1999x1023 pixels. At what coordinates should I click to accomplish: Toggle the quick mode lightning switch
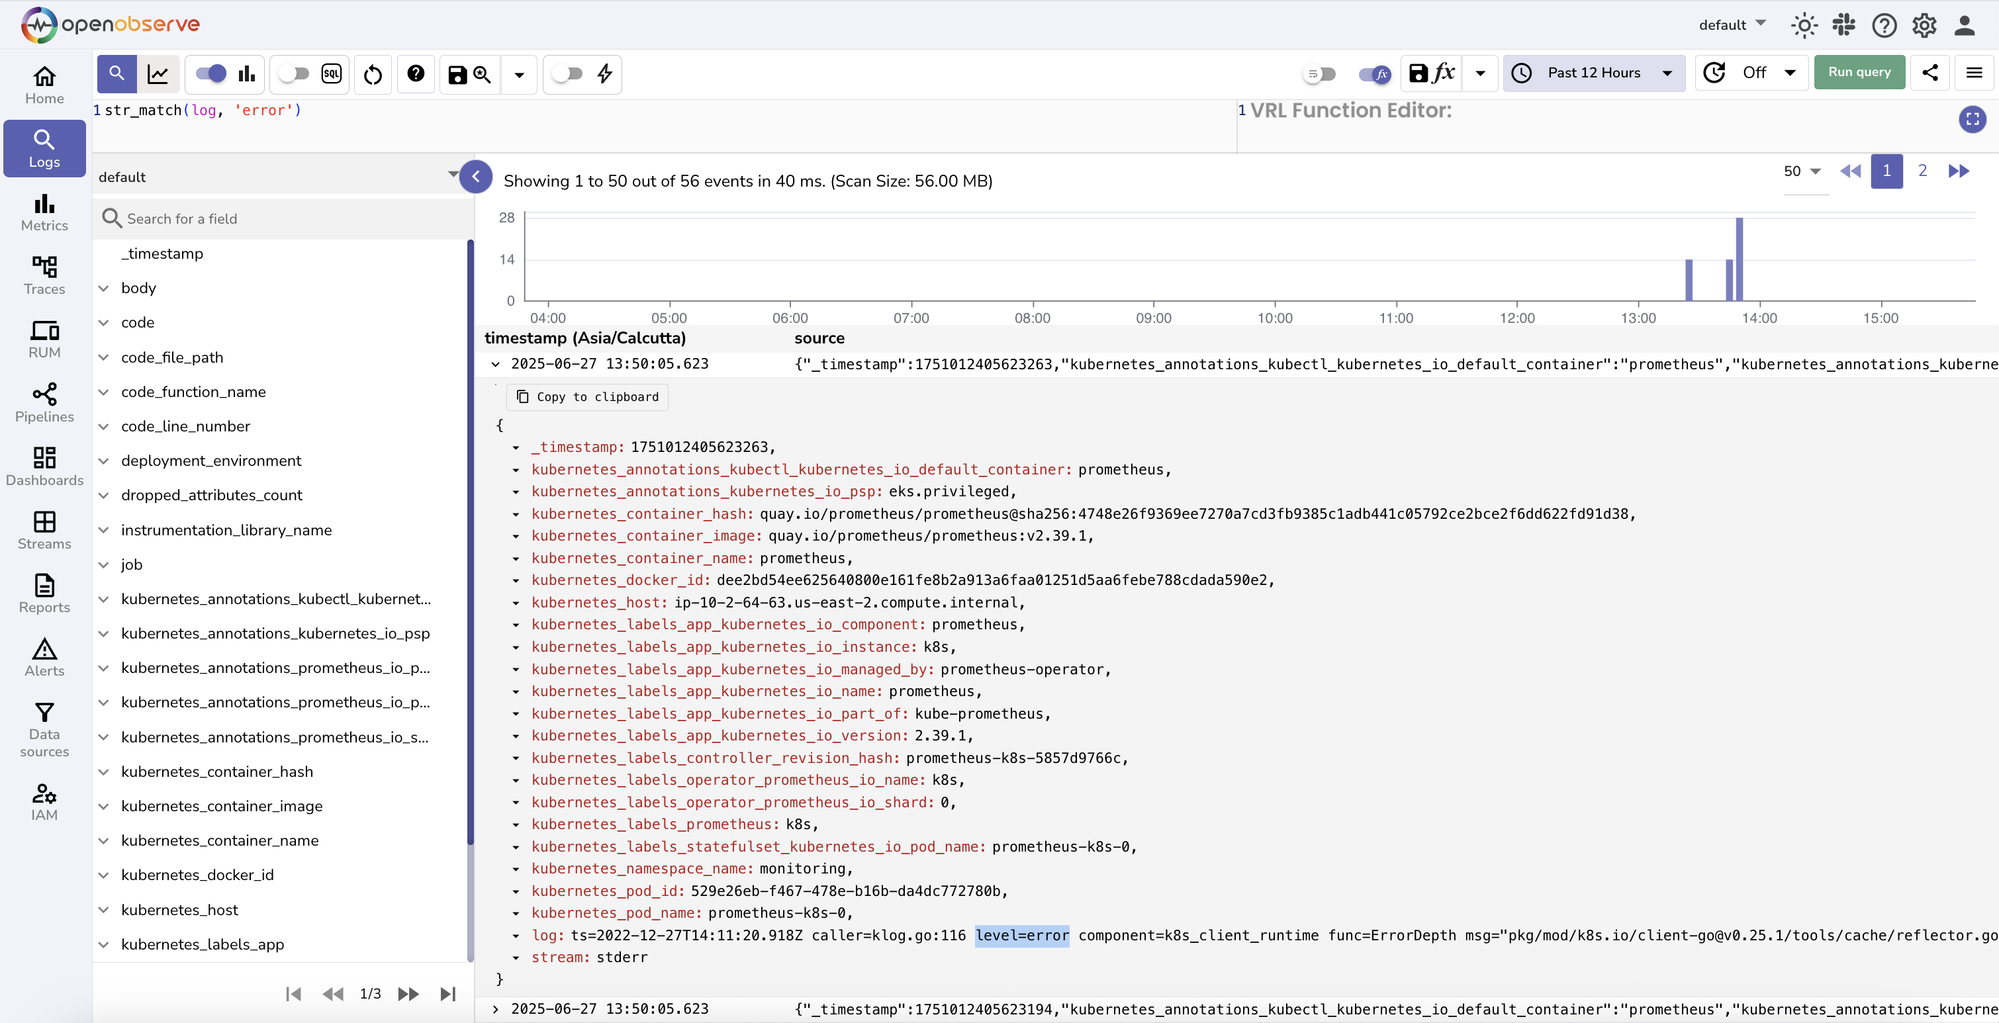click(567, 73)
